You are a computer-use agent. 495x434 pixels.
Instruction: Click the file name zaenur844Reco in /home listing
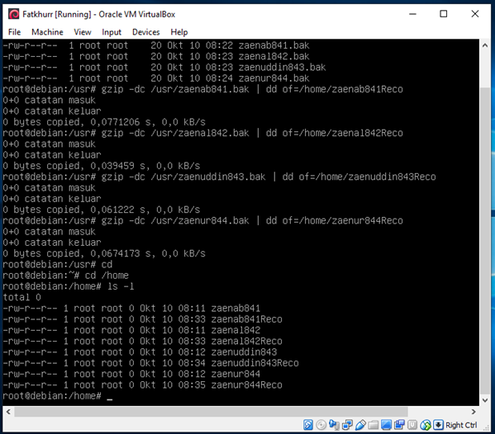pyautogui.click(x=246, y=384)
